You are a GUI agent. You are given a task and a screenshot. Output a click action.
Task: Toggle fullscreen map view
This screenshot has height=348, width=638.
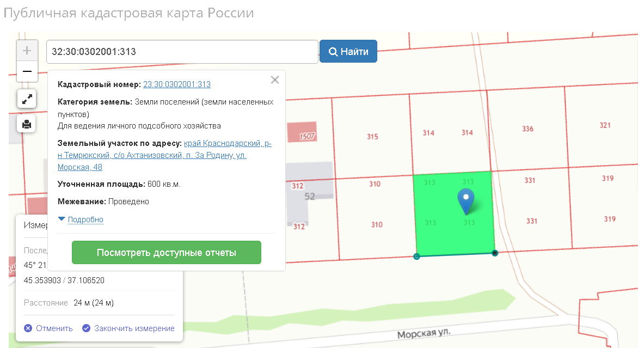(27, 99)
